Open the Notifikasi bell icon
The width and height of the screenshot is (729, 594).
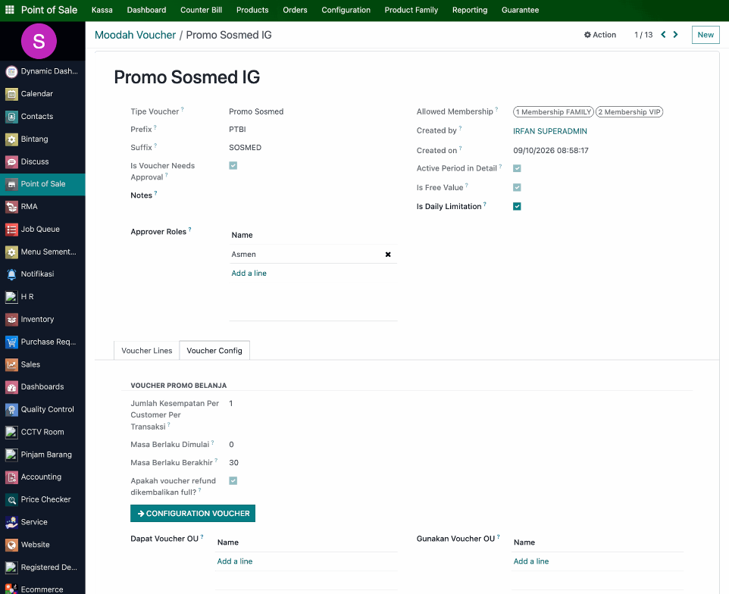tap(11, 274)
